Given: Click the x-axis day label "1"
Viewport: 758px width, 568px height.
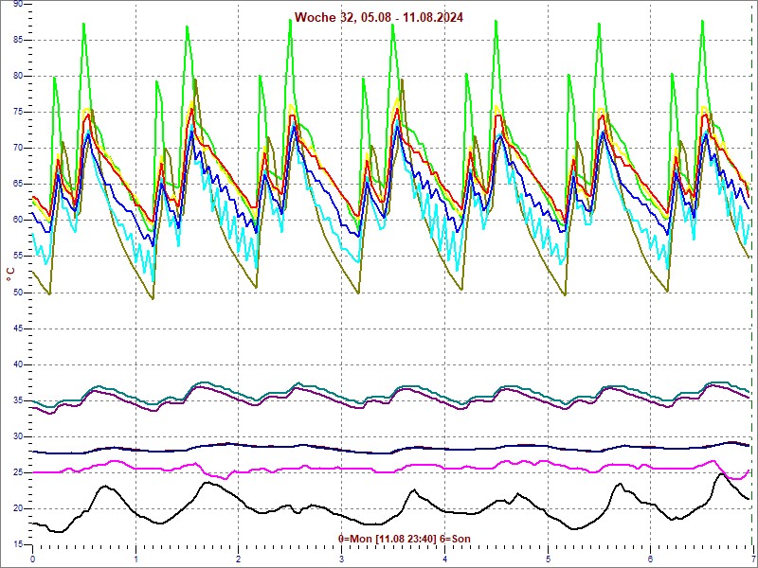Looking at the screenshot, I should coord(135,559).
